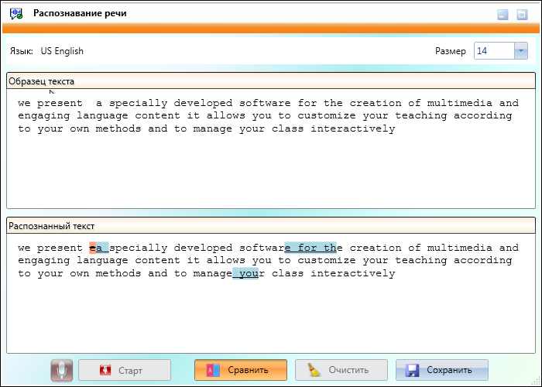The height and width of the screenshot is (387, 542).
Task: Click inside the Распознанный текст result area
Action: (271, 293)
